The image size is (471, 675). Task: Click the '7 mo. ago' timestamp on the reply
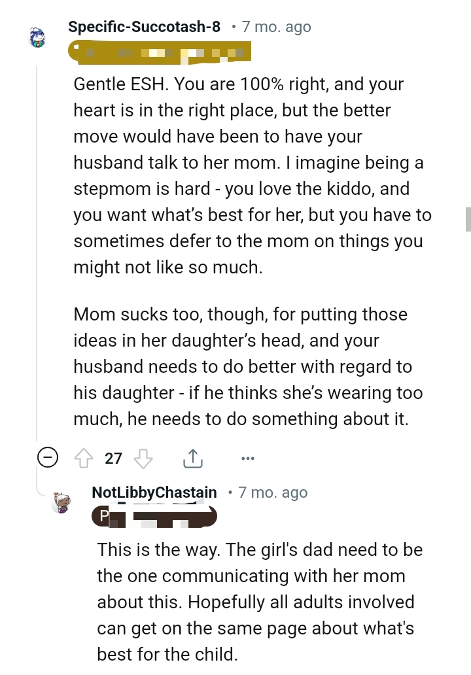(272, 492)
